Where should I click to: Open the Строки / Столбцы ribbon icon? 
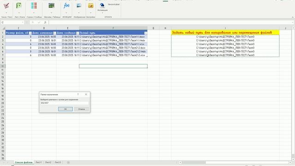34,6
